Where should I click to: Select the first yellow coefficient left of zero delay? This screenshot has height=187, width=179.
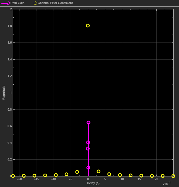coord(77,172)
